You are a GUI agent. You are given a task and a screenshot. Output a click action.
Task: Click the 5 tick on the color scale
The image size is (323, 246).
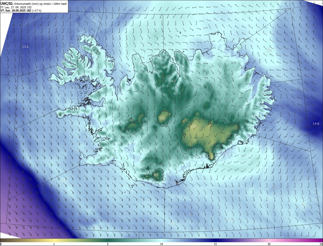pyautogui.click(x=108, y=244)
